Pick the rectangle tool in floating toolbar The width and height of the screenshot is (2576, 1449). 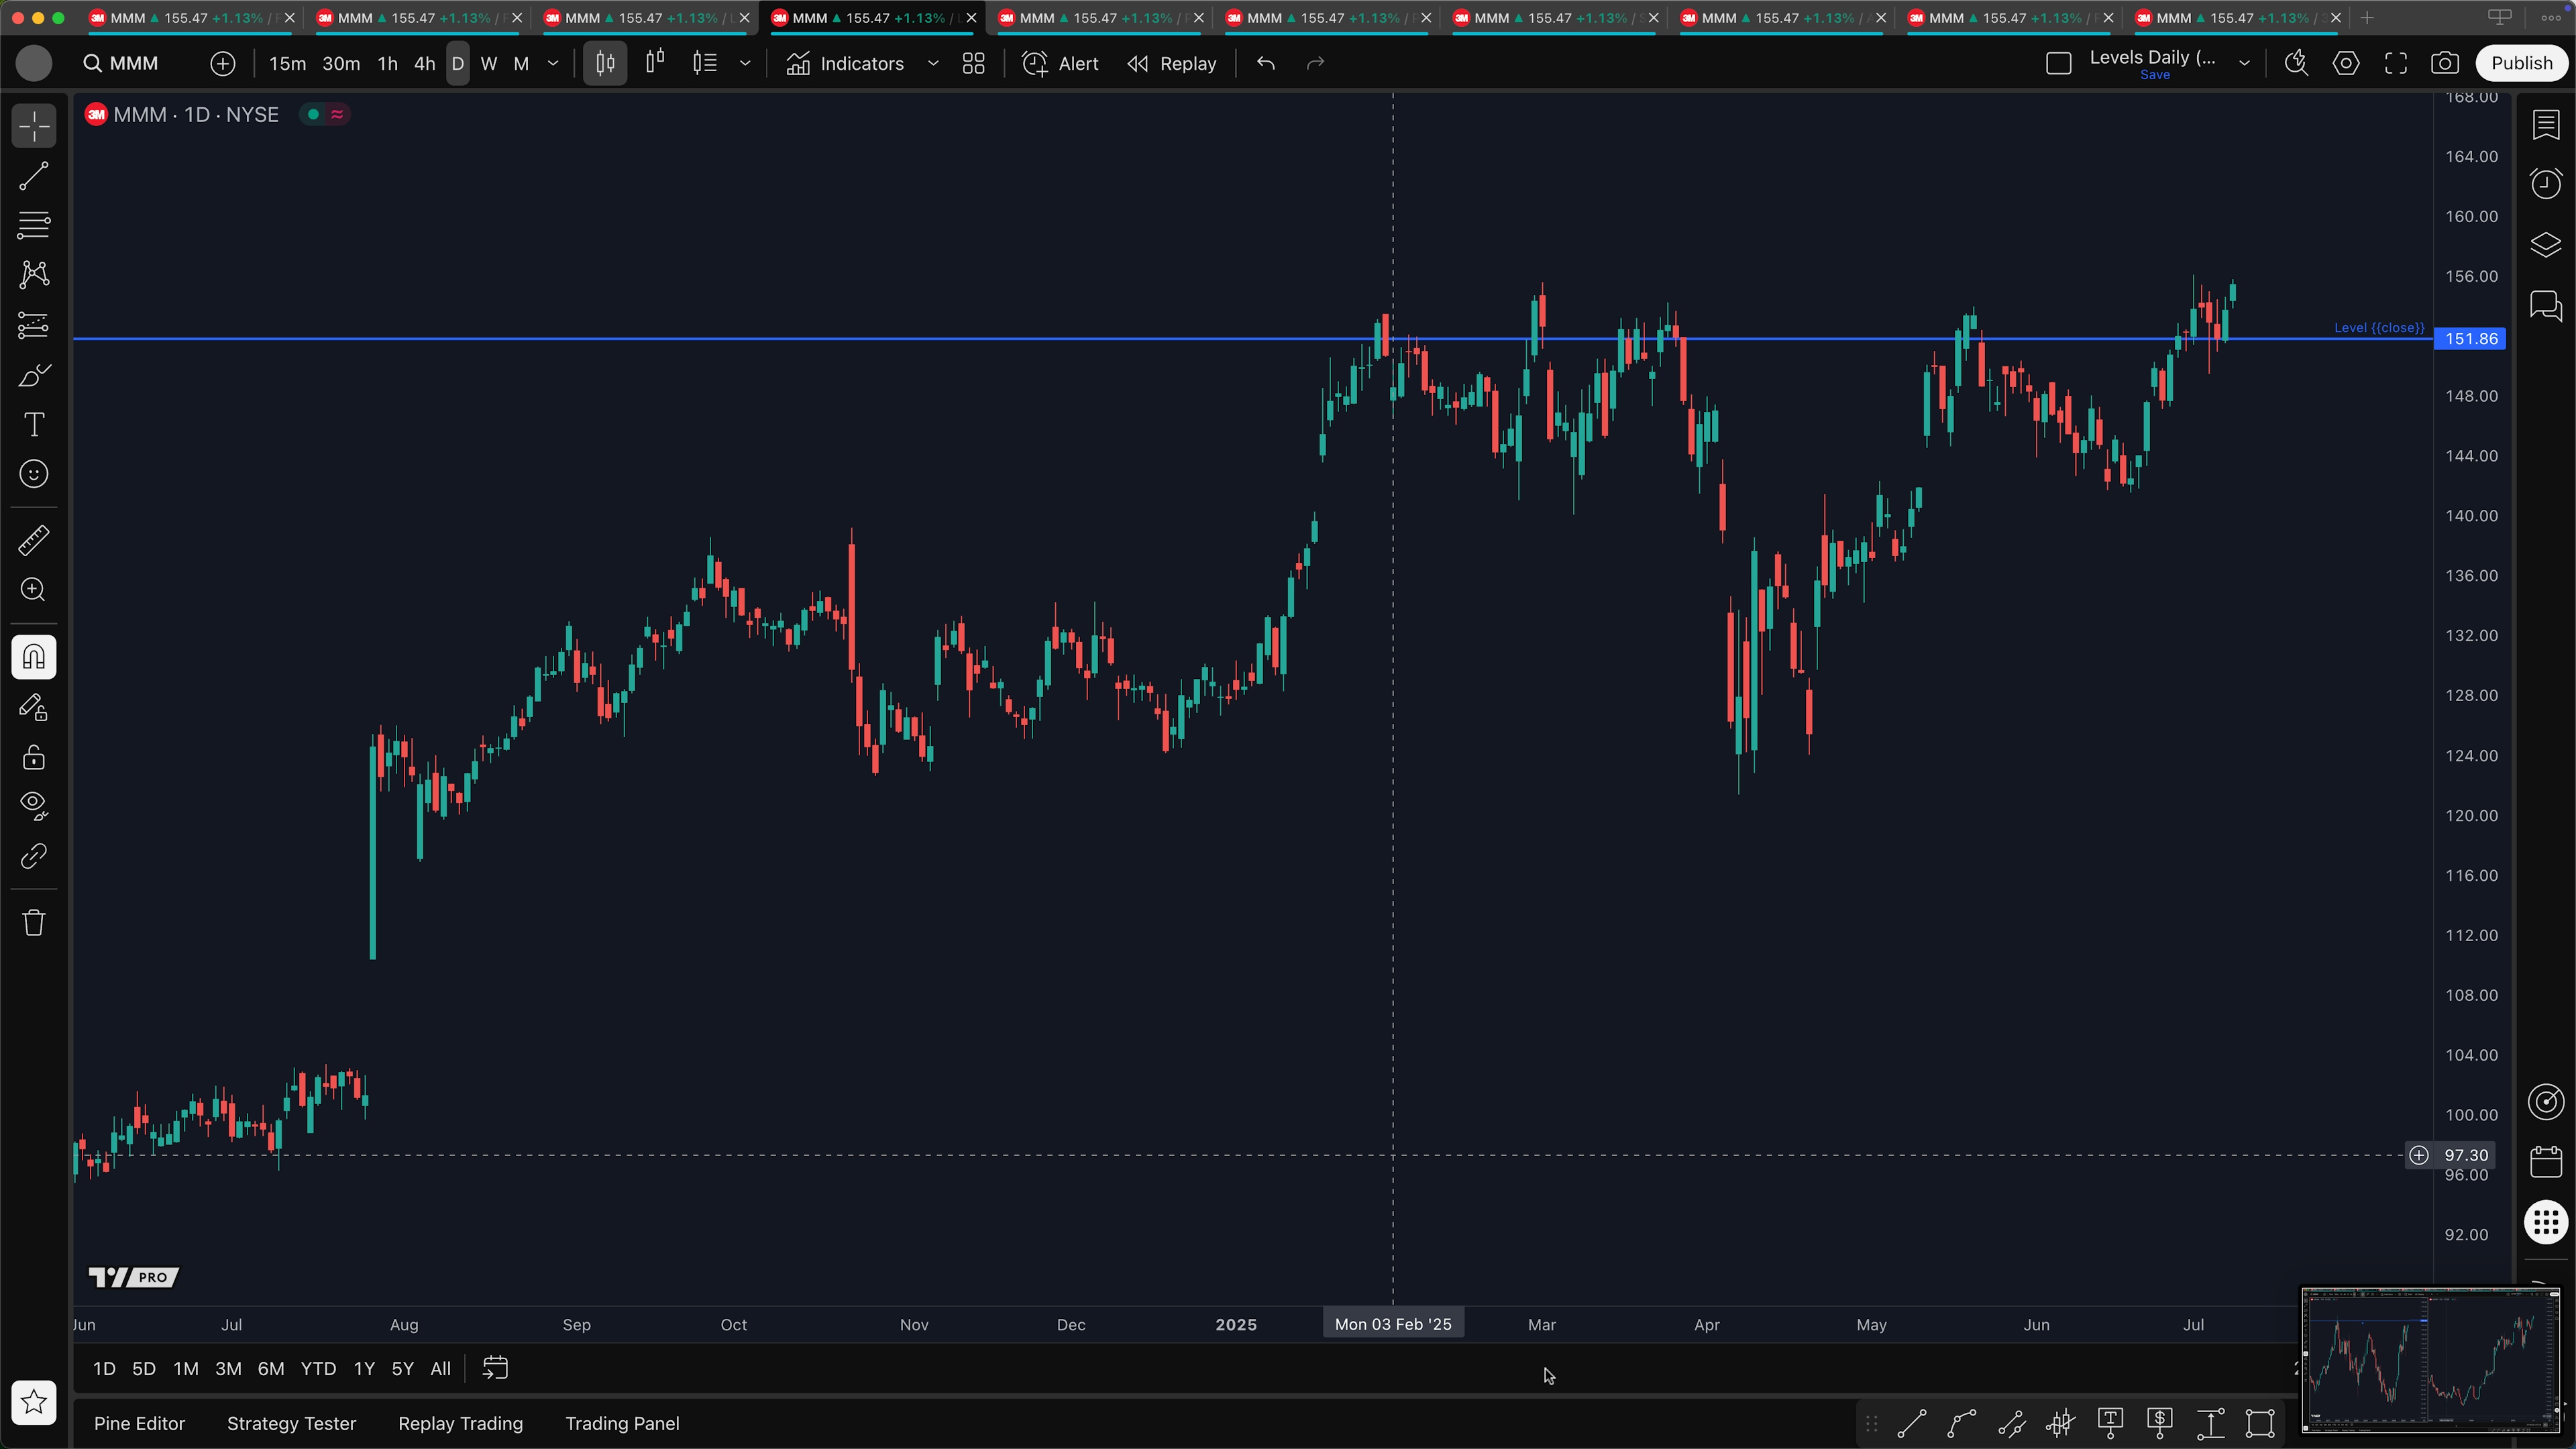coord(2260,1423)
